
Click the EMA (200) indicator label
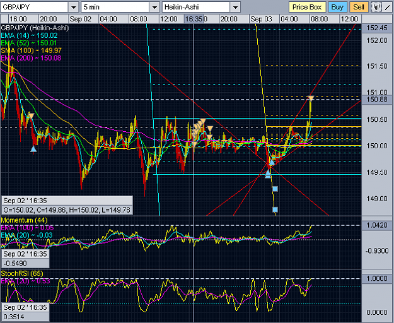coord(31,58)
